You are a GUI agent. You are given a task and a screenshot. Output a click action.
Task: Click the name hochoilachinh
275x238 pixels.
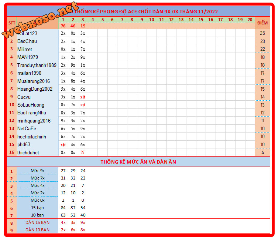32,137
